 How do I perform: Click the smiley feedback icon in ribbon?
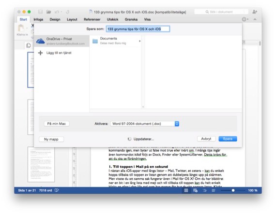244,19
